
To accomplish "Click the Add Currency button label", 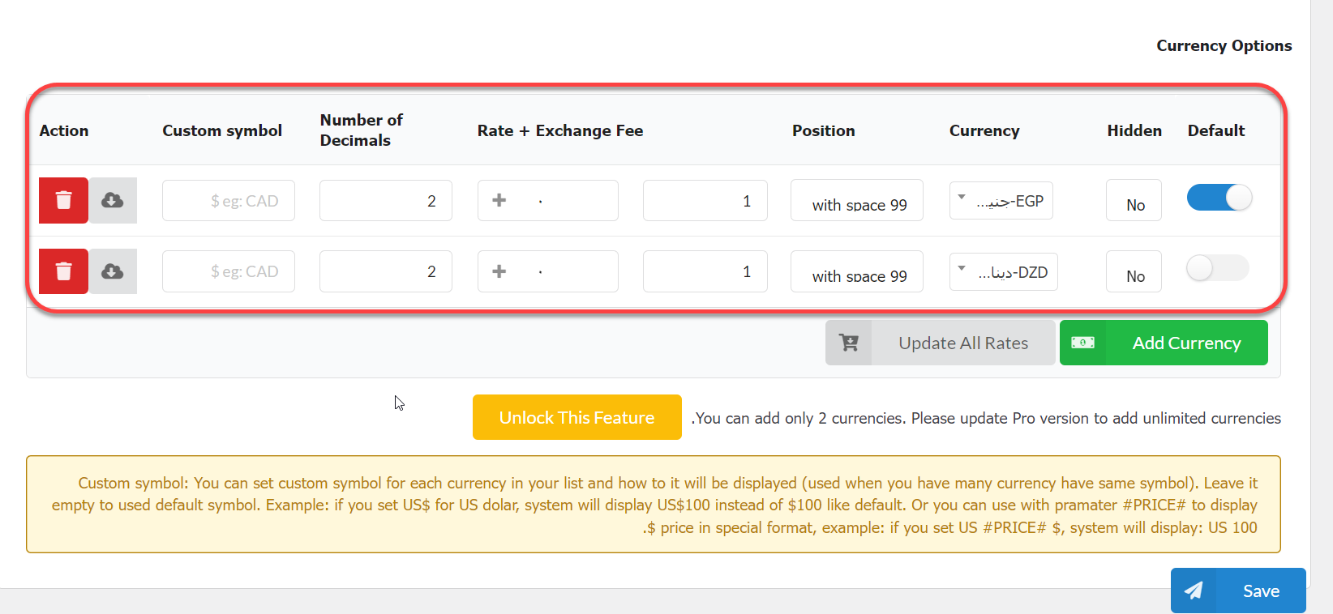I will [x=1186, y=343].
